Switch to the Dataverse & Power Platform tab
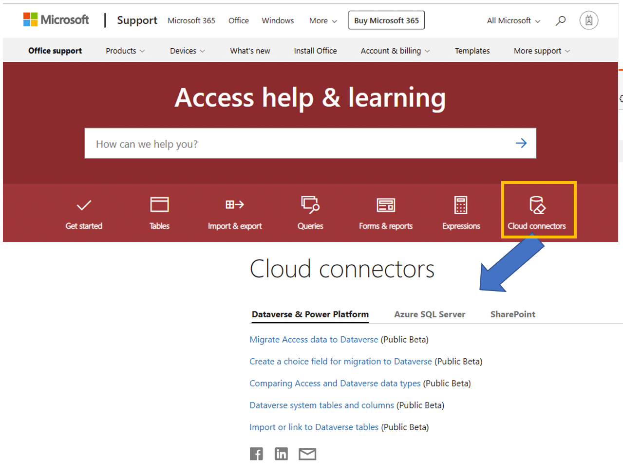 pyautogui.click(x=310, y=314)
